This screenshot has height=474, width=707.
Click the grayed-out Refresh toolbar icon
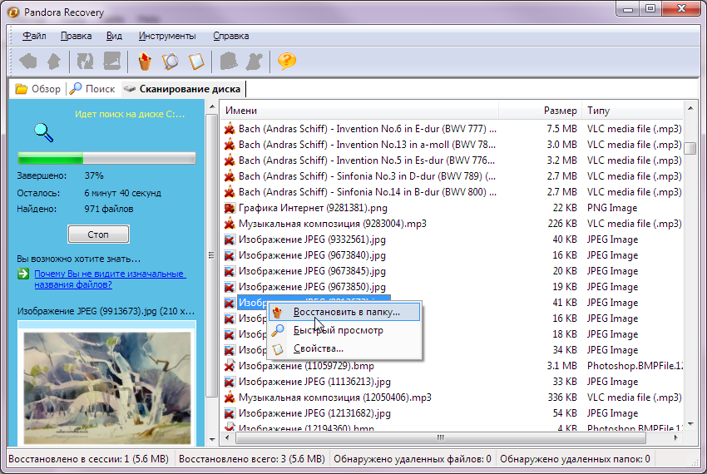85,62
